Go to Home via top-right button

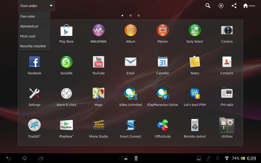point(249,6)
